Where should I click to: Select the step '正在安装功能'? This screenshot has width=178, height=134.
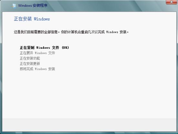point(30,58)
